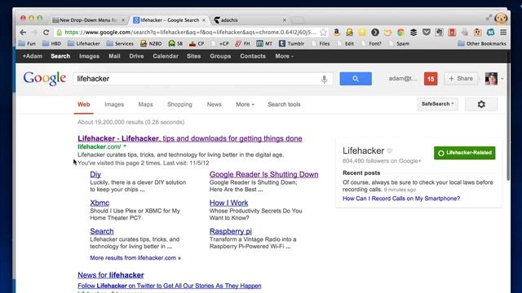Open the red 15 notifications badge
This screenshot has height=293, width=522.
[431, 79]
